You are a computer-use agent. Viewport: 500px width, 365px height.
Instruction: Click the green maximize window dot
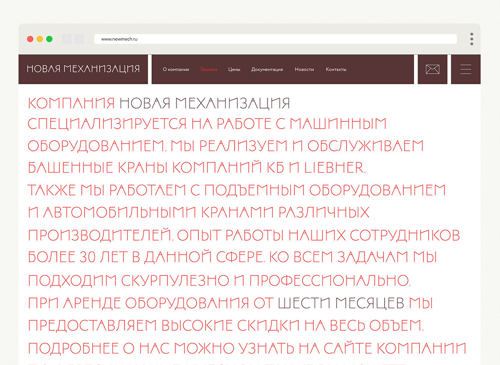click(x=50, y=39)
